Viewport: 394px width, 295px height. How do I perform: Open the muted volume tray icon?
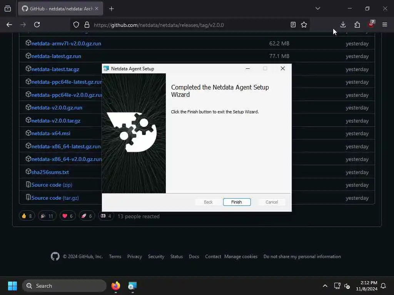click(x=347, y=286)
